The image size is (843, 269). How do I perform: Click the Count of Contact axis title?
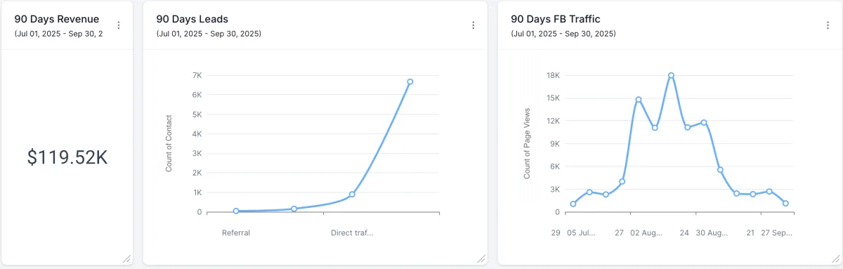pos(169,143)
